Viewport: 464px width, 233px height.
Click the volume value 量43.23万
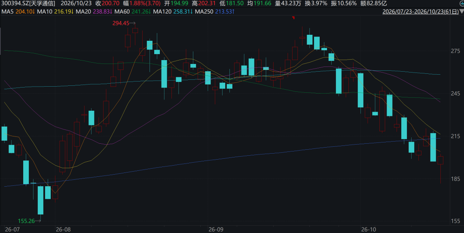click(288, 3)
